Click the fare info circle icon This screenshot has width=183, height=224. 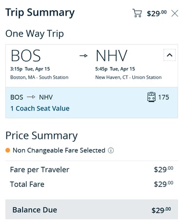point(111,150)
